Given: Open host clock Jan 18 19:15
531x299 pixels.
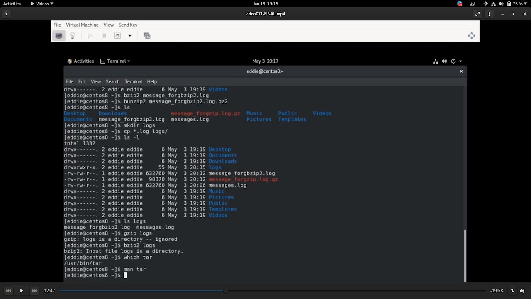Looking at the screenshot, I should pos(265,4).
